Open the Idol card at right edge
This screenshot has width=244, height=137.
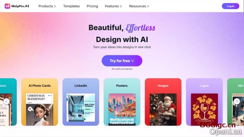pyautogui.click(x=236, y=102)
